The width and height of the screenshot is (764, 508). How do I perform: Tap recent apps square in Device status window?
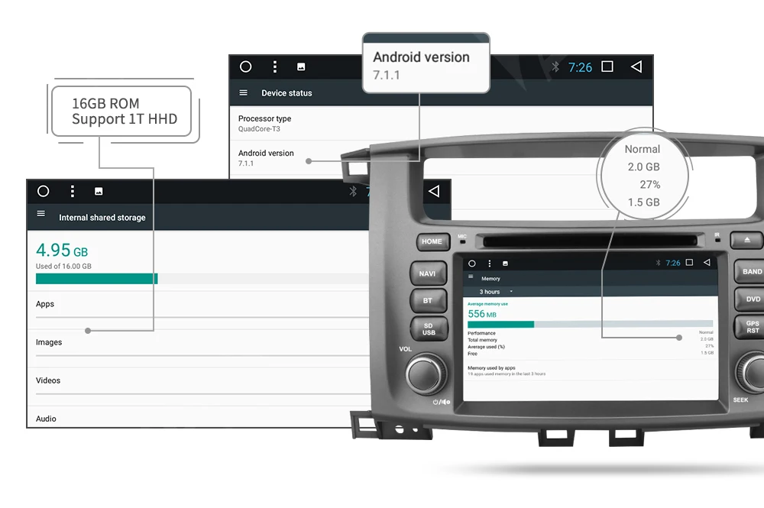tap(607, 66)
